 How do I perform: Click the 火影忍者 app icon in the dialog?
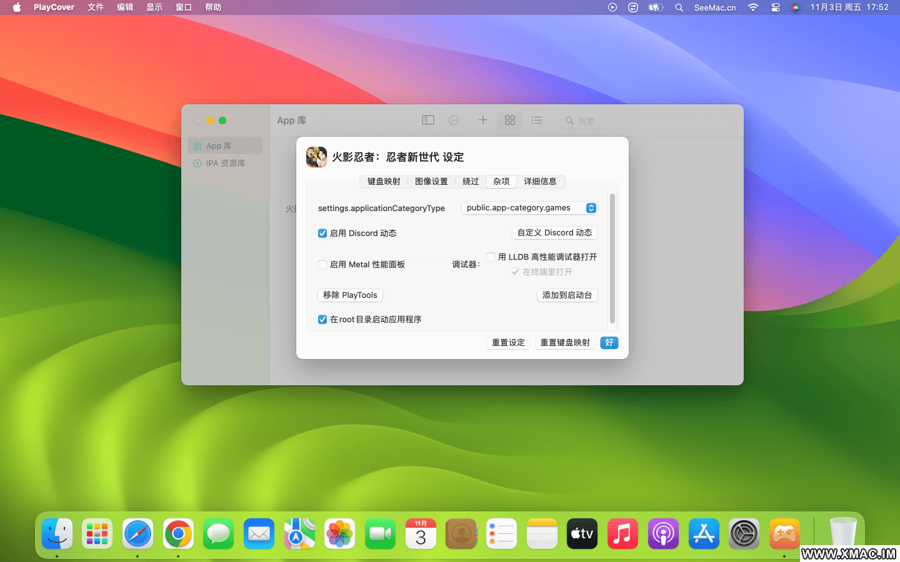pyautogui.click(x=316, y=157)
